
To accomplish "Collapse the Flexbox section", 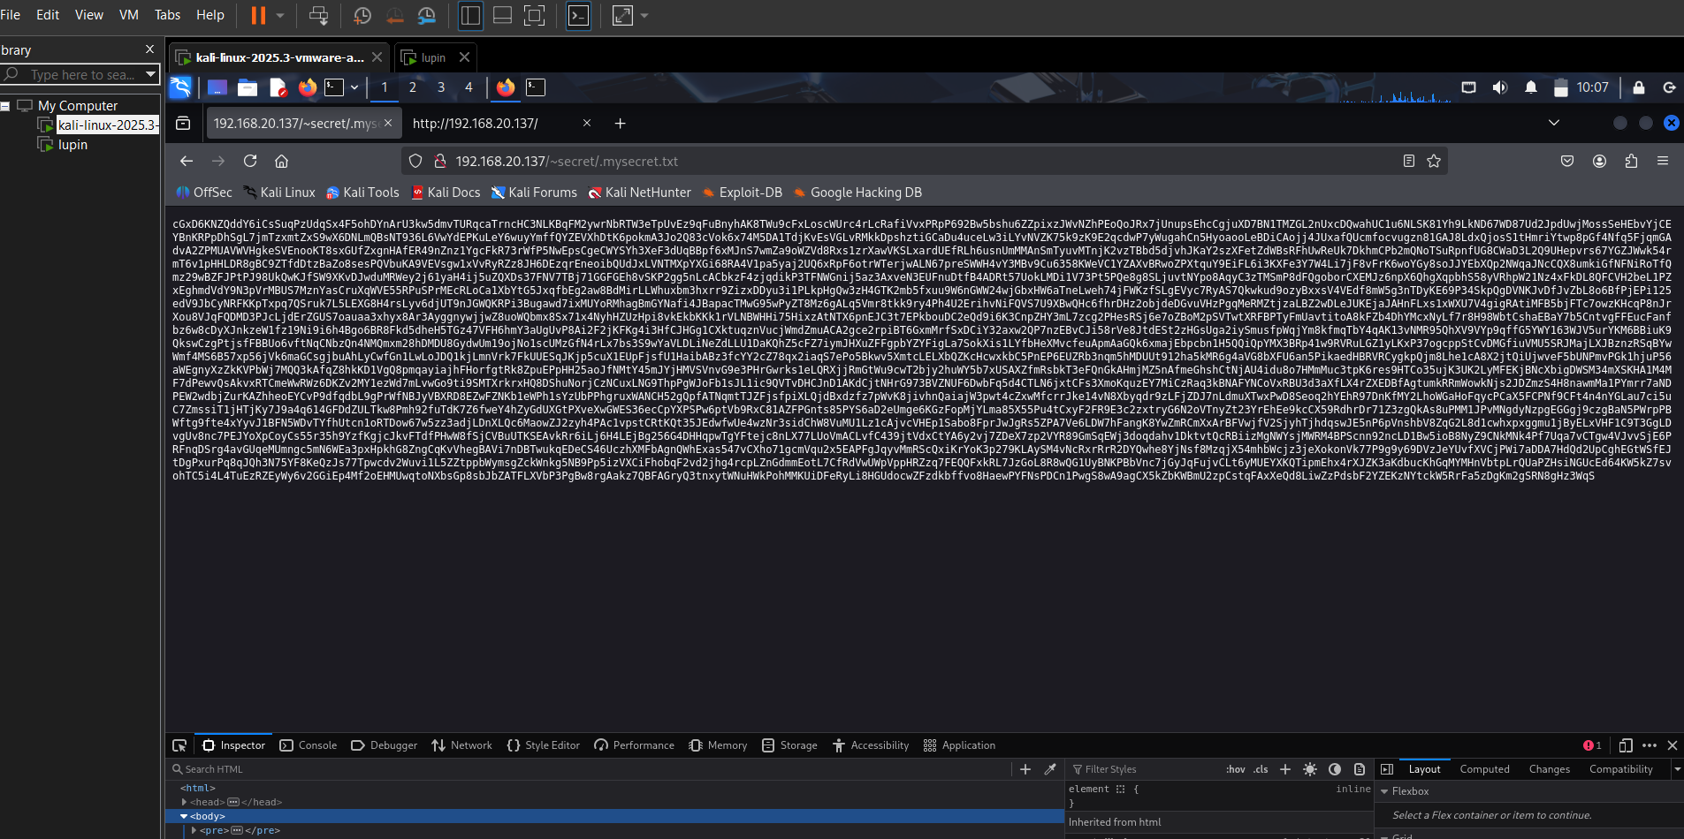I will pyautogui.click(x=1384, y=791).
